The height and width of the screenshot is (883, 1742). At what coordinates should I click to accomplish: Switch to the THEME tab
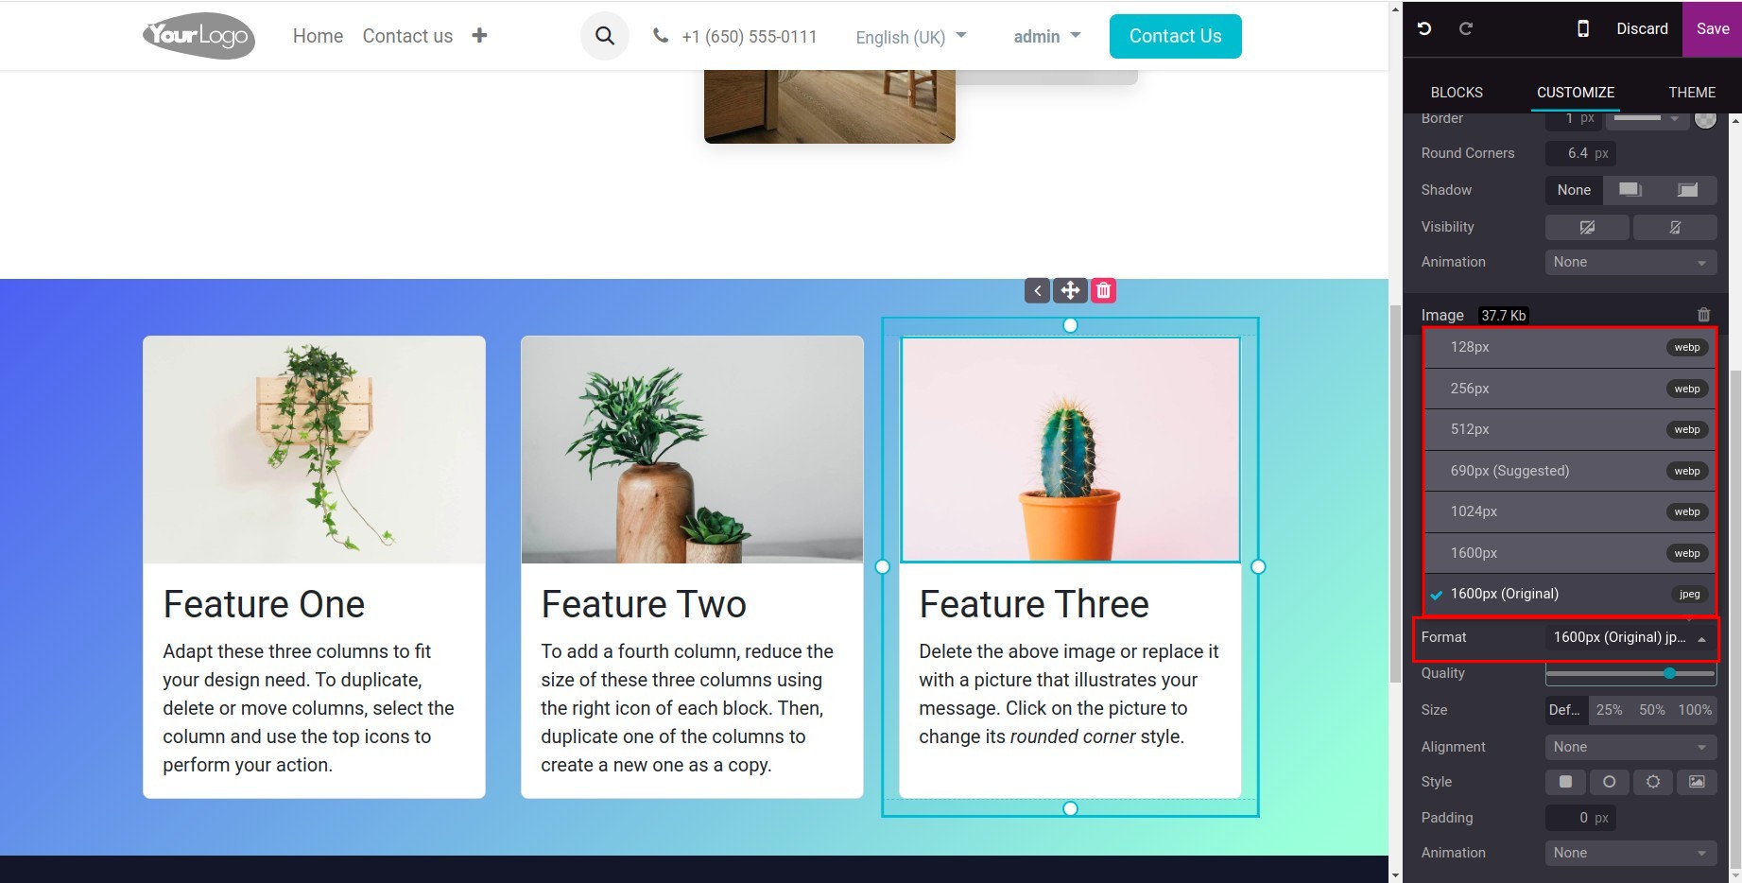pos(1691,93)
